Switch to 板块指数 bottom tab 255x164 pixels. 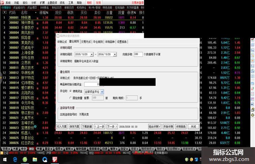[x=81, y=149]
